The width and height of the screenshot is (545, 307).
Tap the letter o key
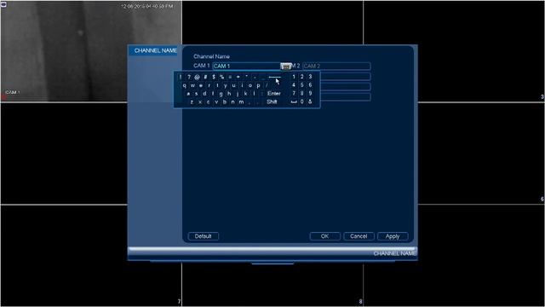pos(250,85)
